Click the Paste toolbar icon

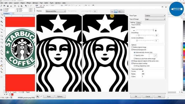click(22, 6)
